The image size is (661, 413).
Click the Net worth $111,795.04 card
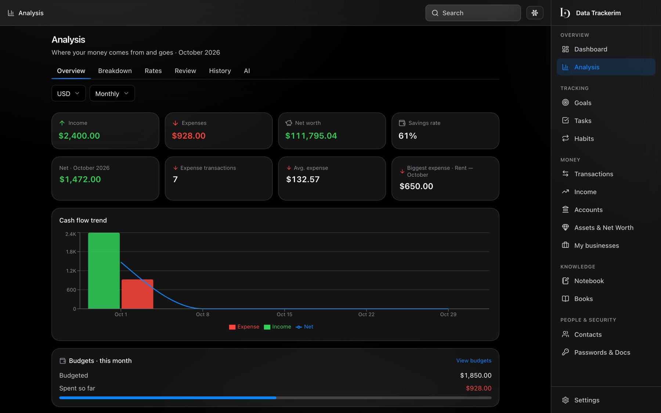pos(332,131)
